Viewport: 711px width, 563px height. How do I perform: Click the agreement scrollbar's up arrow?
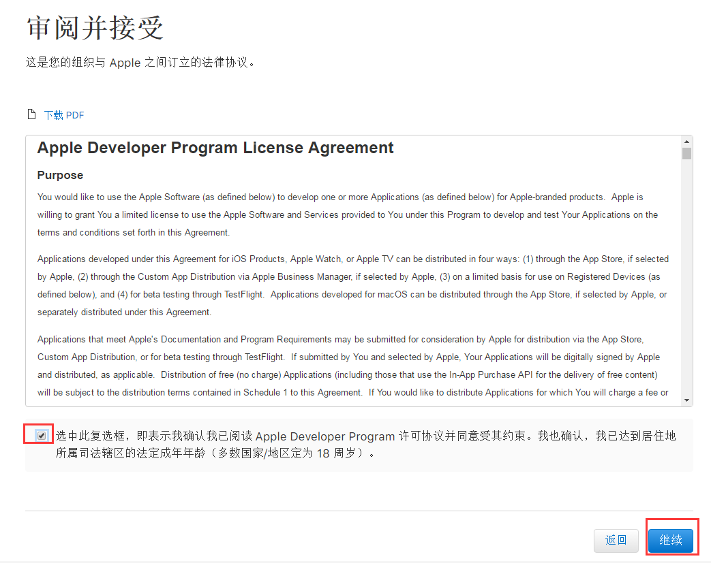click(686, 141)
